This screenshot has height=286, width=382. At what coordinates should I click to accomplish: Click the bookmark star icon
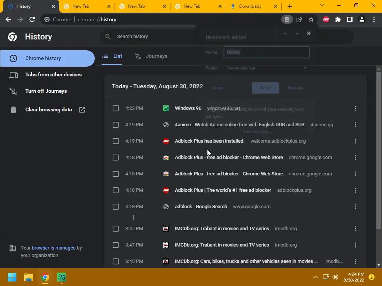(311, 19)
